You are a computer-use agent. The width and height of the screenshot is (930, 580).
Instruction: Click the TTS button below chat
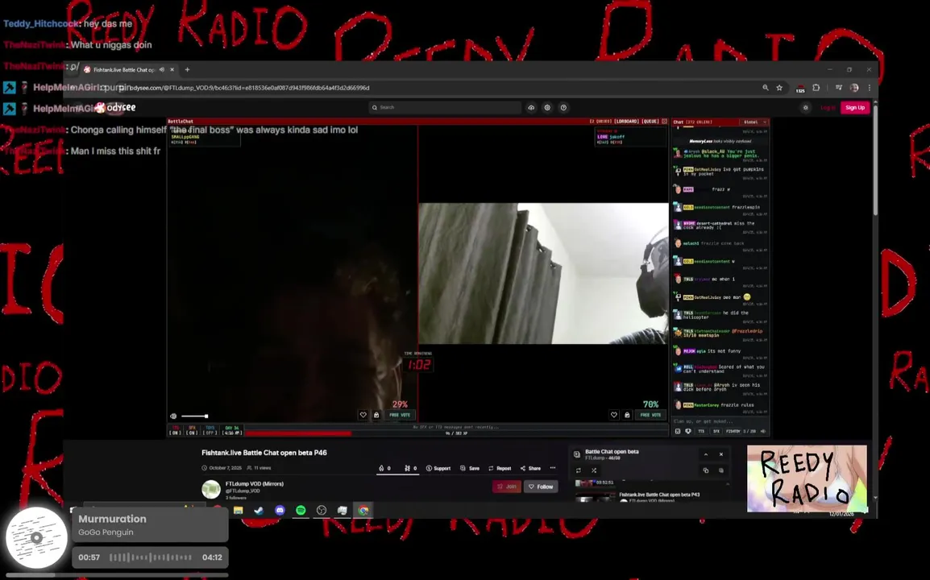coord(701,431)
